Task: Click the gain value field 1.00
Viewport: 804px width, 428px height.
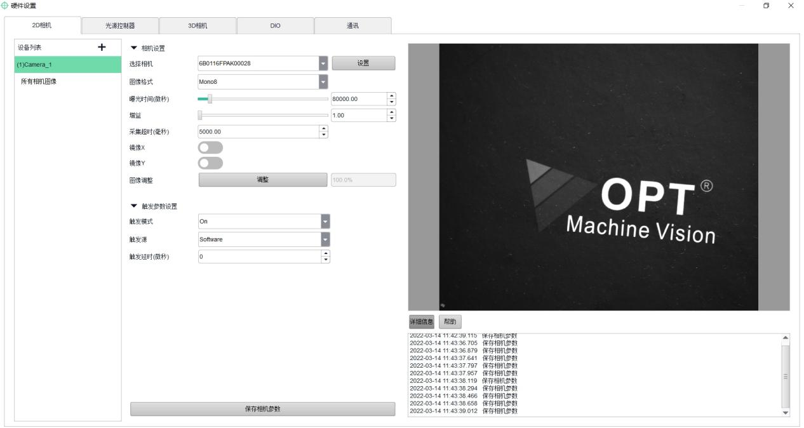Action: [x=359, y=115]
